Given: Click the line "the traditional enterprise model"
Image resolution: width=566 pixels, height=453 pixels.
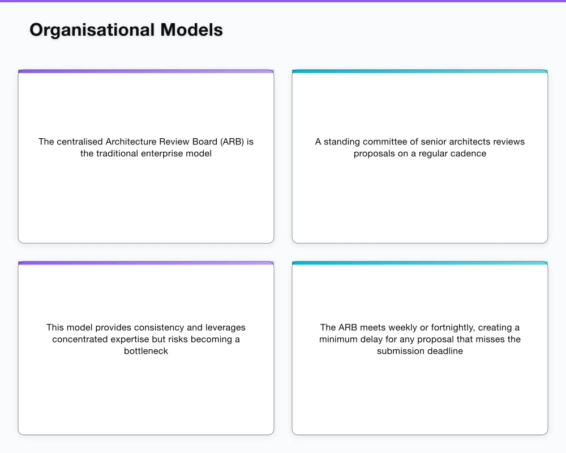Looking at the screenshot, I should click(x=146, y=153).
